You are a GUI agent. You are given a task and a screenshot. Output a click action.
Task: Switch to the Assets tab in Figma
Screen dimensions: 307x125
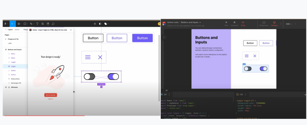coord(17,30)
